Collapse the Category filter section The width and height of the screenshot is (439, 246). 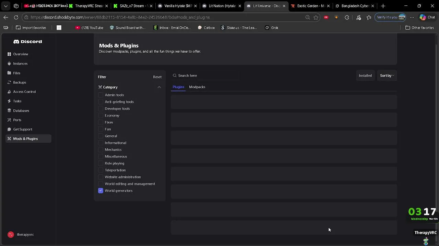tap(159, 87)
